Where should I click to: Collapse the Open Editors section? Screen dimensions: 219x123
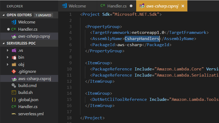coord(3,15)
